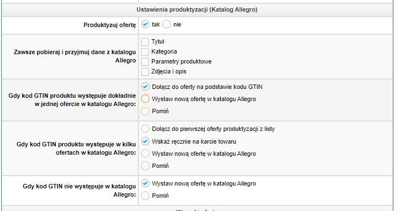
Task: Select Wystaw nową ofertę when GTIN not in catalog
Action: (x=145, y=183)
